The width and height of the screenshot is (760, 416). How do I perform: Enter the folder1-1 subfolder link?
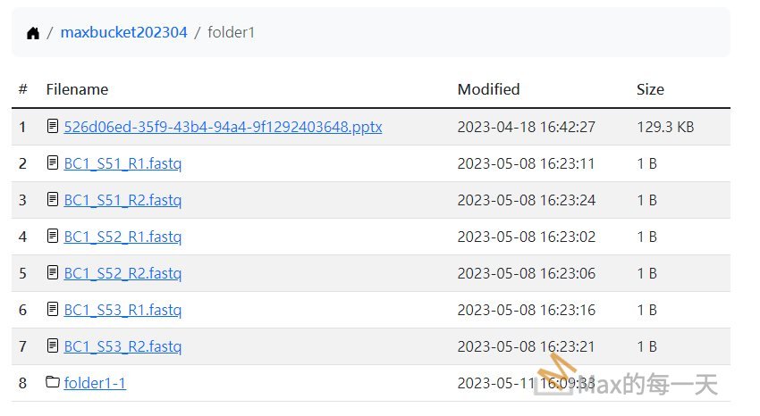click(95, 383)
